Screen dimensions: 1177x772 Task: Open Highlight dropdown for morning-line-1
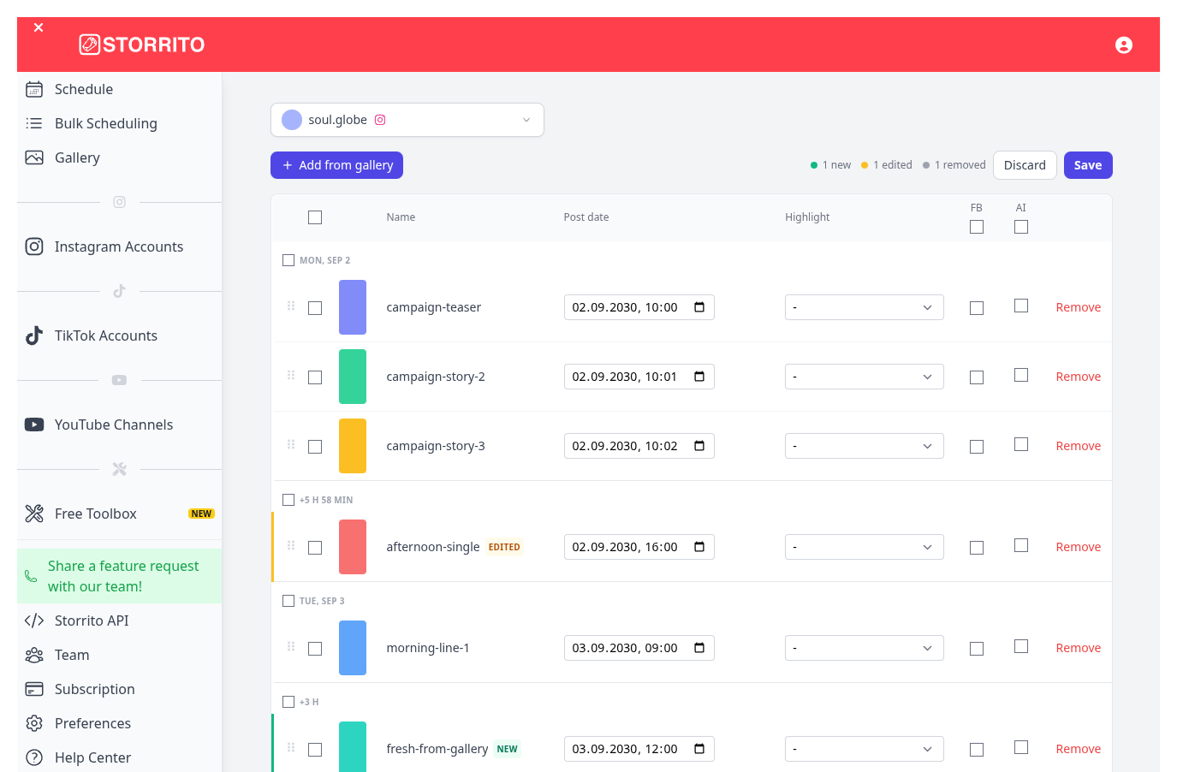point(865,648)
